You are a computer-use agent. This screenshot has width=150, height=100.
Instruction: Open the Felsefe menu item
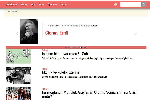coord(24,4)
